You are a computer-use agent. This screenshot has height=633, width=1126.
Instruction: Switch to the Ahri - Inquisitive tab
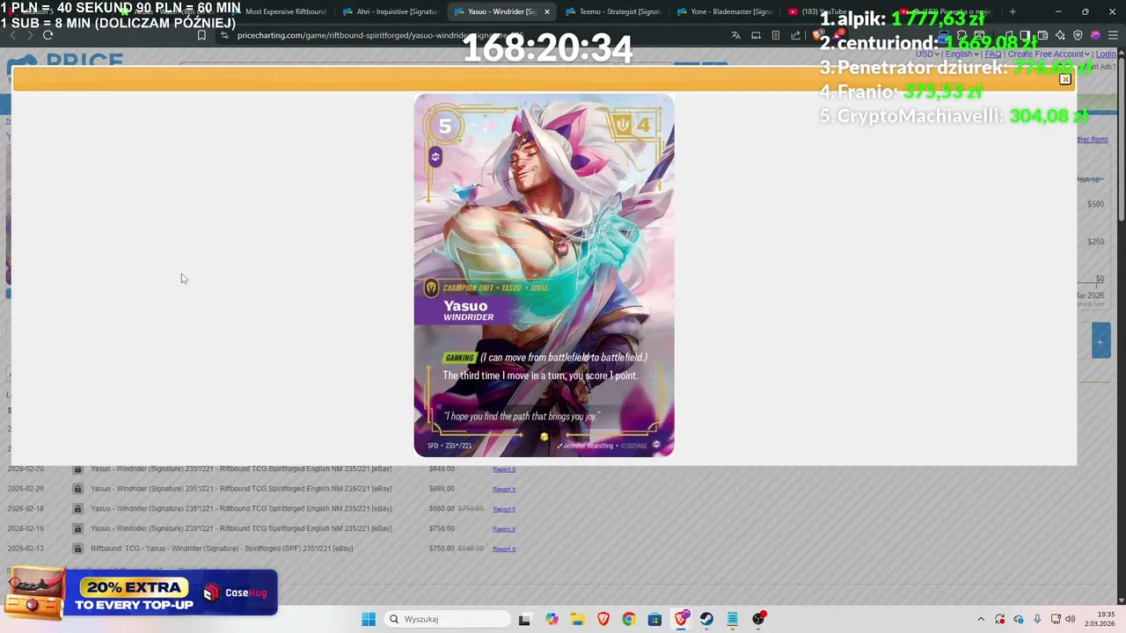(x=390, y=11)
